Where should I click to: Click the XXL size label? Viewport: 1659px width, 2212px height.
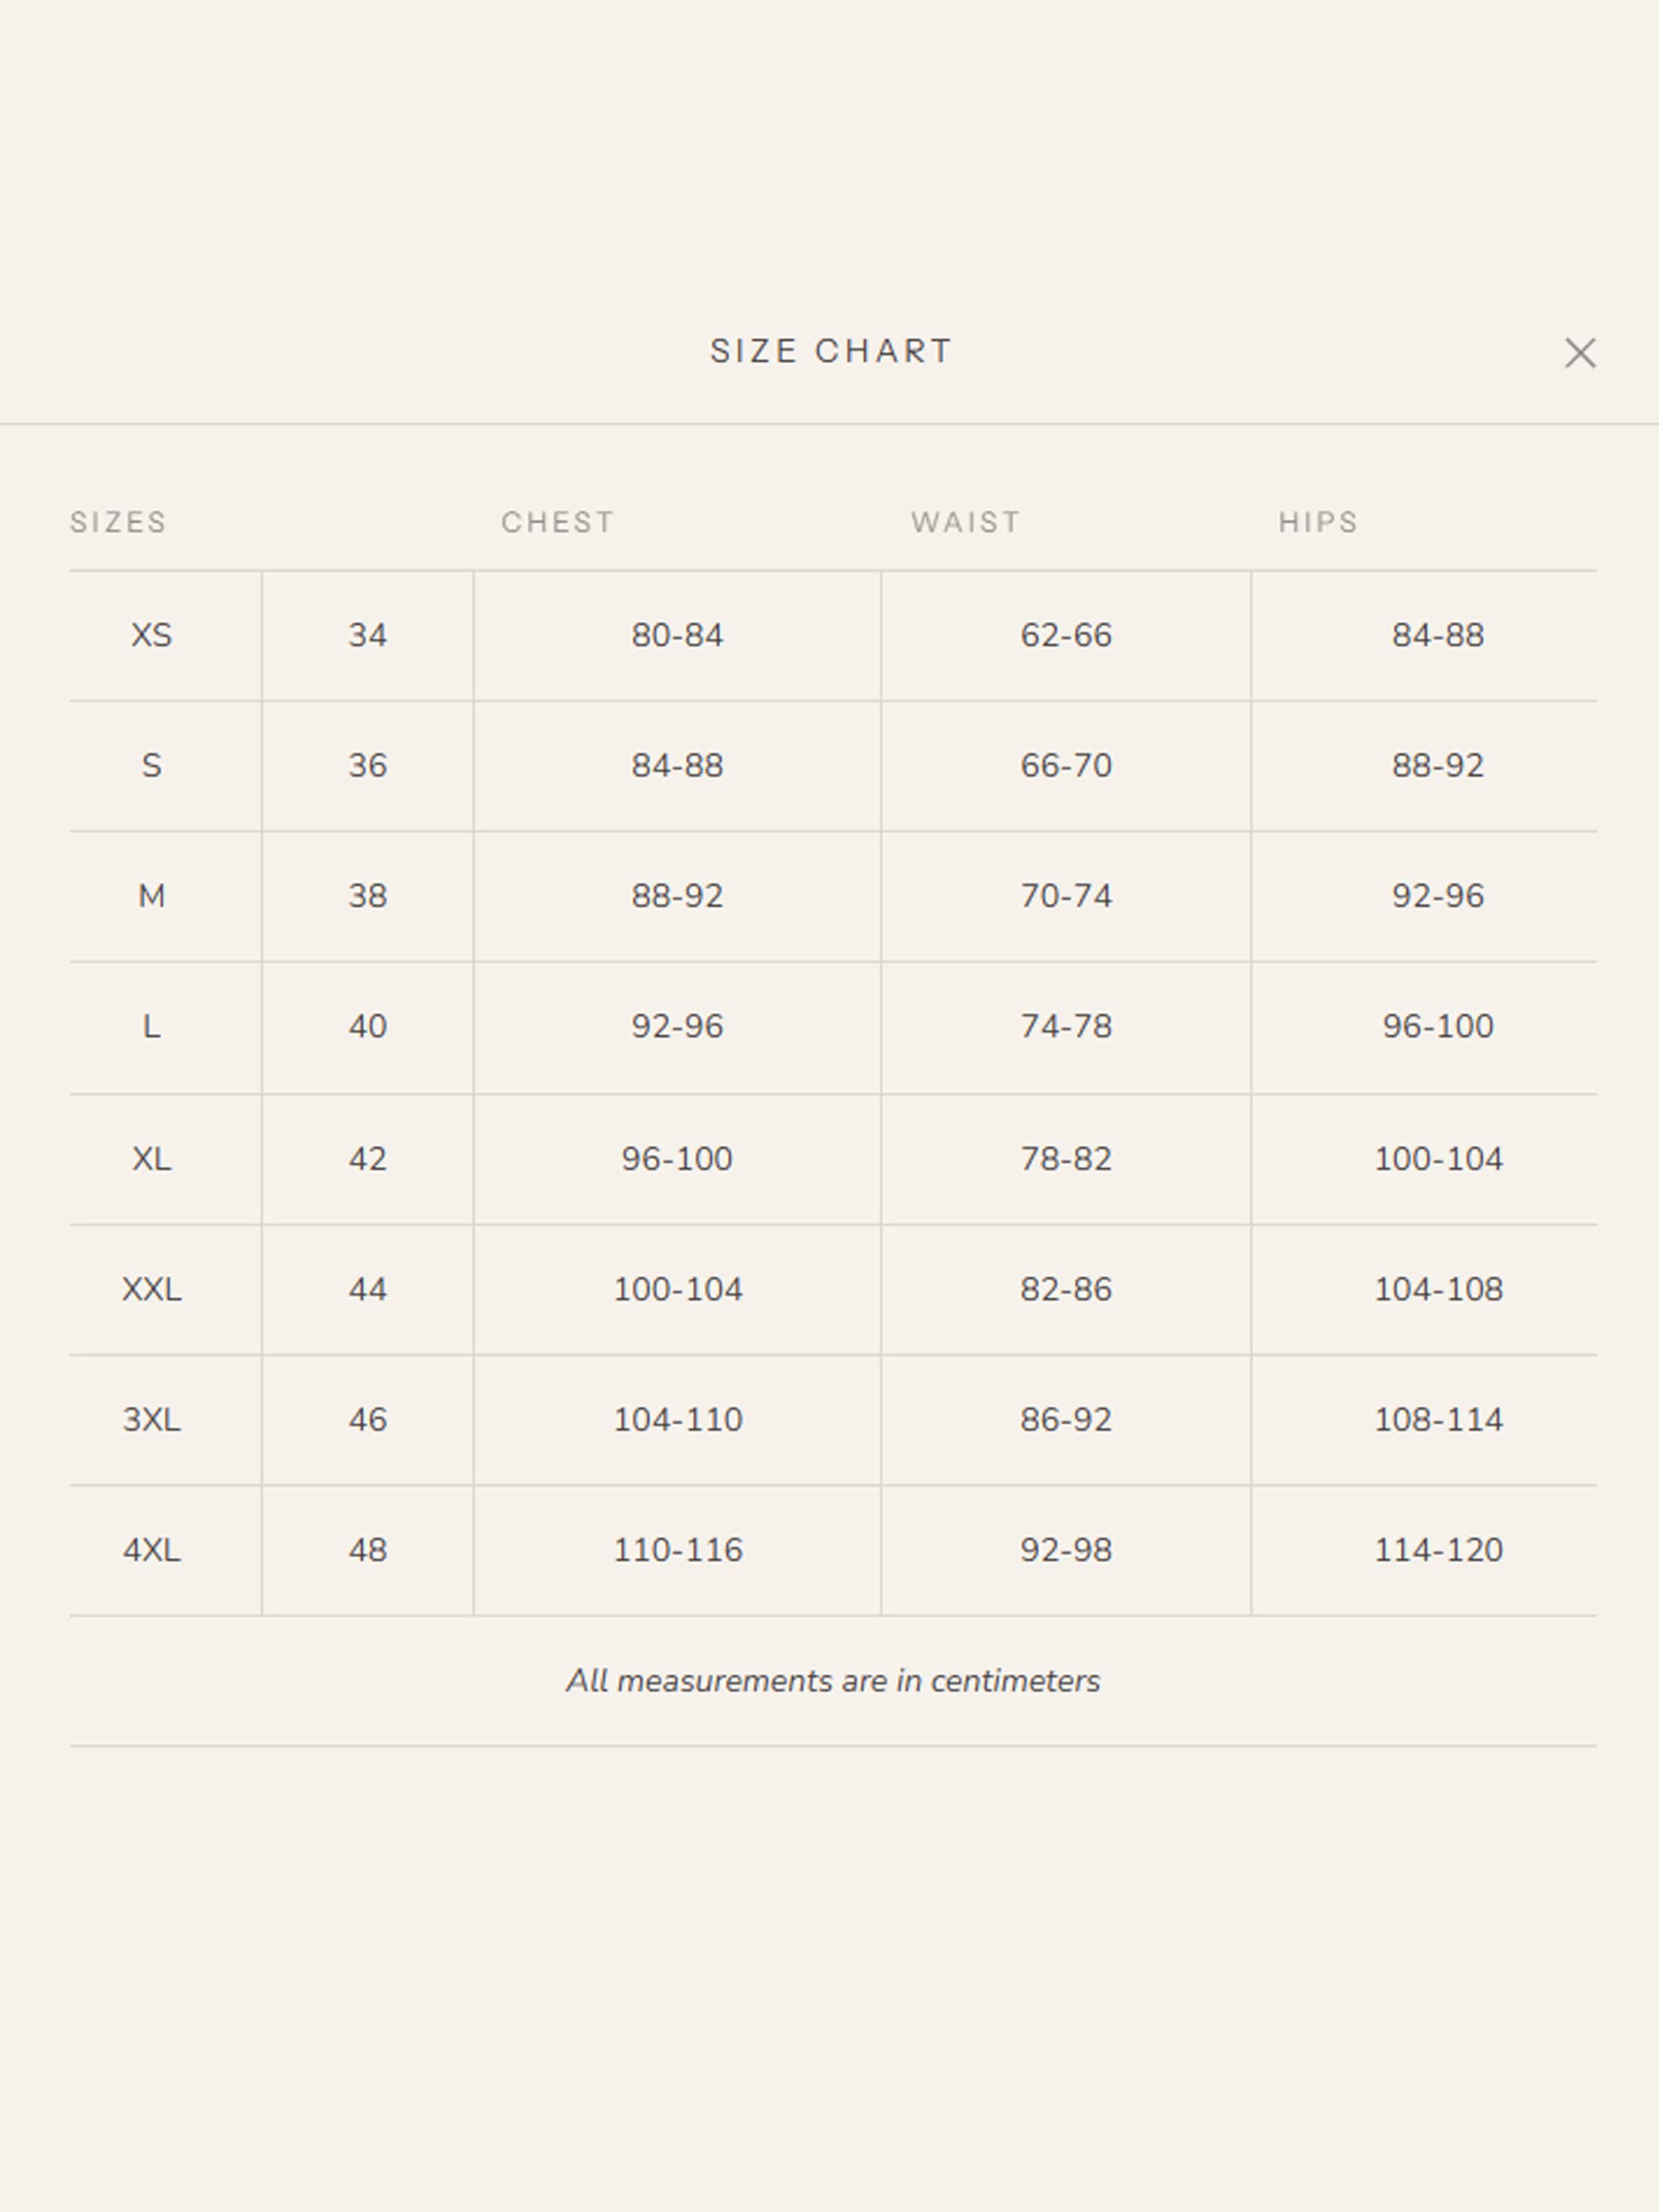[x=152, y=1289]
